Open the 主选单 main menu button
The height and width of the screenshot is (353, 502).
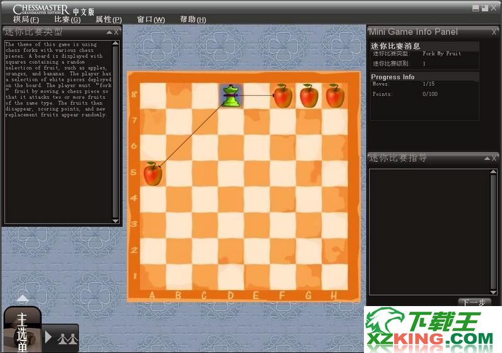point(22,330)
